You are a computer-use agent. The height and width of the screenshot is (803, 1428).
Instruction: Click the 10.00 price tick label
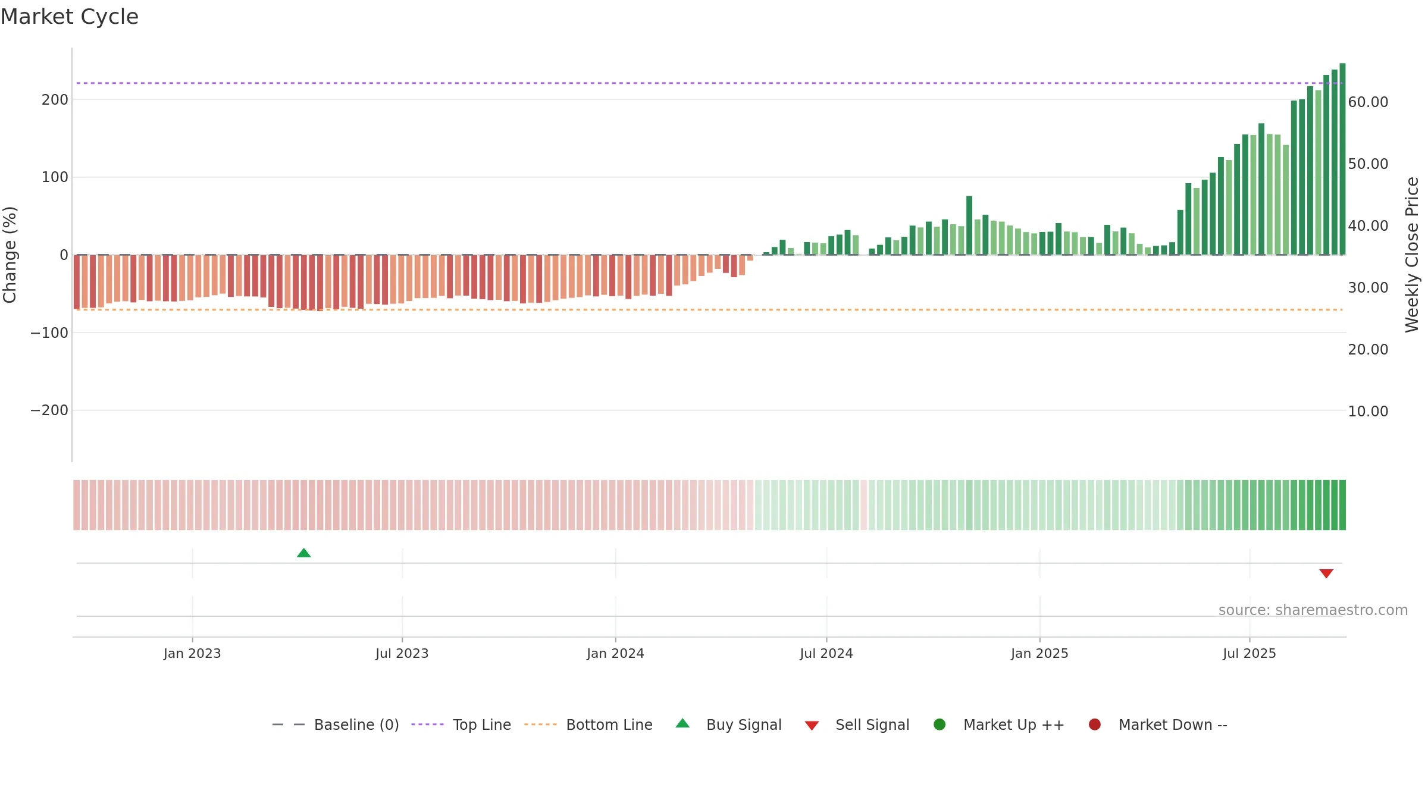click(x=1368, y=412)
